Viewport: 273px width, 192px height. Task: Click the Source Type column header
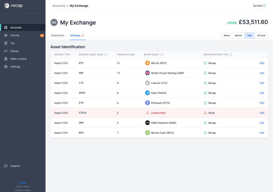pos(62,55)
